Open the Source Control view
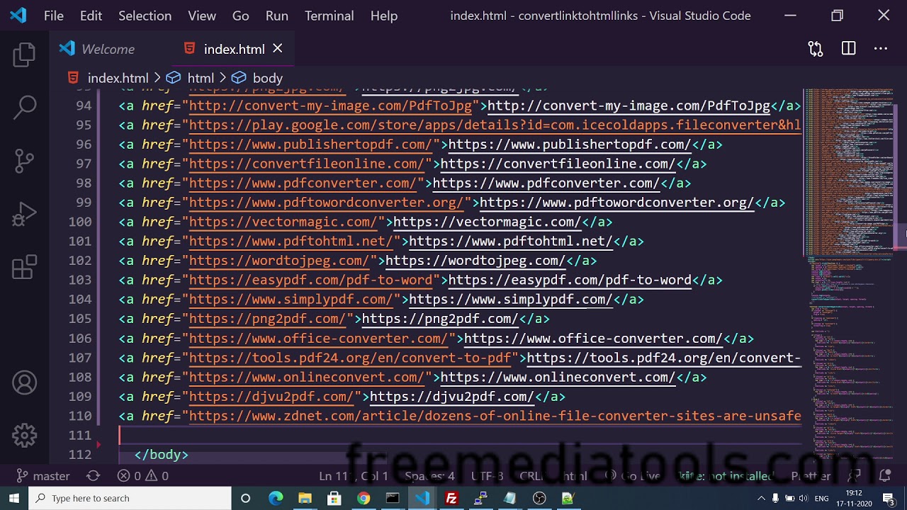The width and height of the screenshot is (907, 510). tap(24, 161)
